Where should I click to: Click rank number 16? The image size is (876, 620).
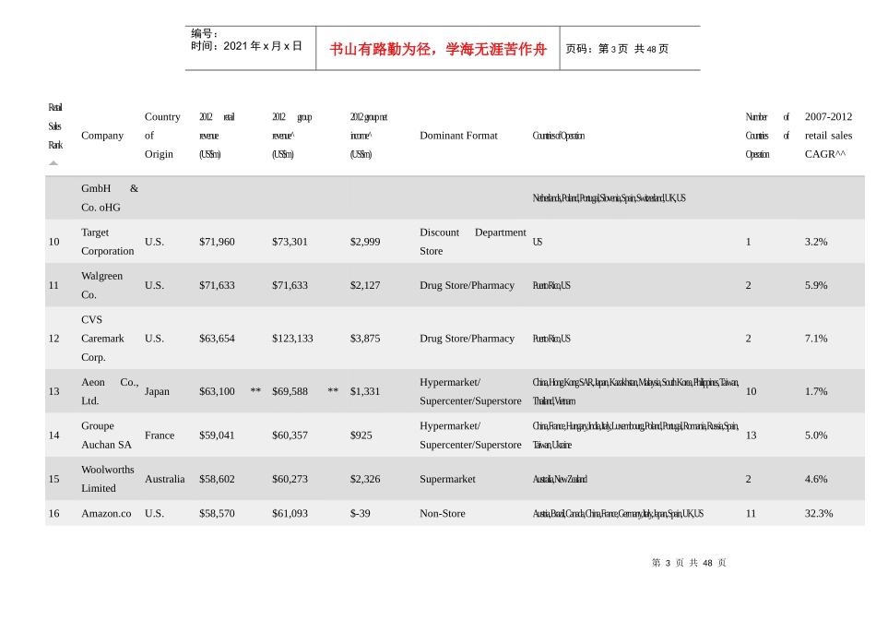pyautogui.click(x=53, y=513)
